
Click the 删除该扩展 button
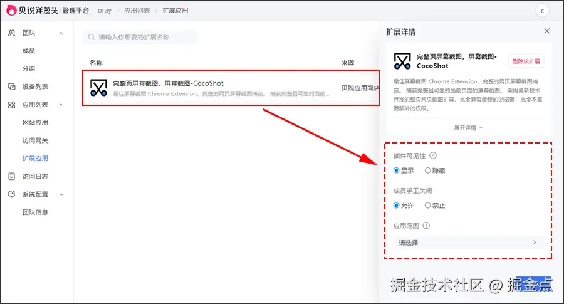point(526,61)
